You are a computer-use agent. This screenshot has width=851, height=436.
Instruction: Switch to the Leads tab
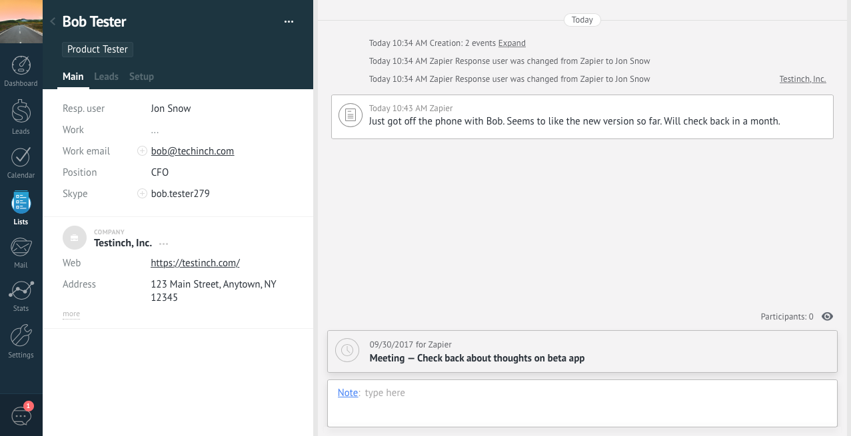(x=106, y=77)
